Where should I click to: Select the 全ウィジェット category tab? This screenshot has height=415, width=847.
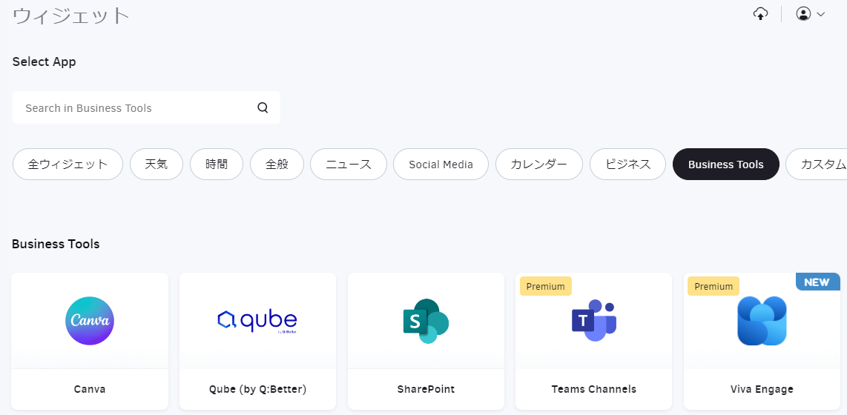click(67, 164)
